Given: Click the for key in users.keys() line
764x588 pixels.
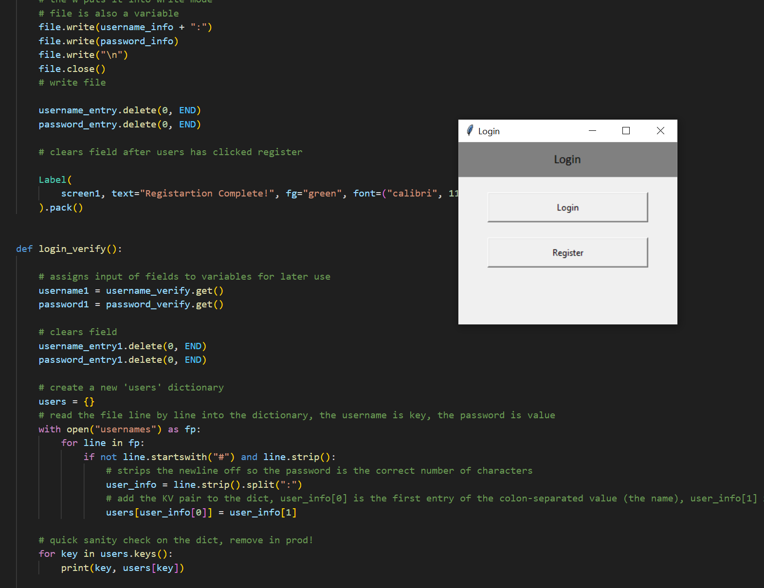Looking at the screenshot, I should (x=106, y=554).
